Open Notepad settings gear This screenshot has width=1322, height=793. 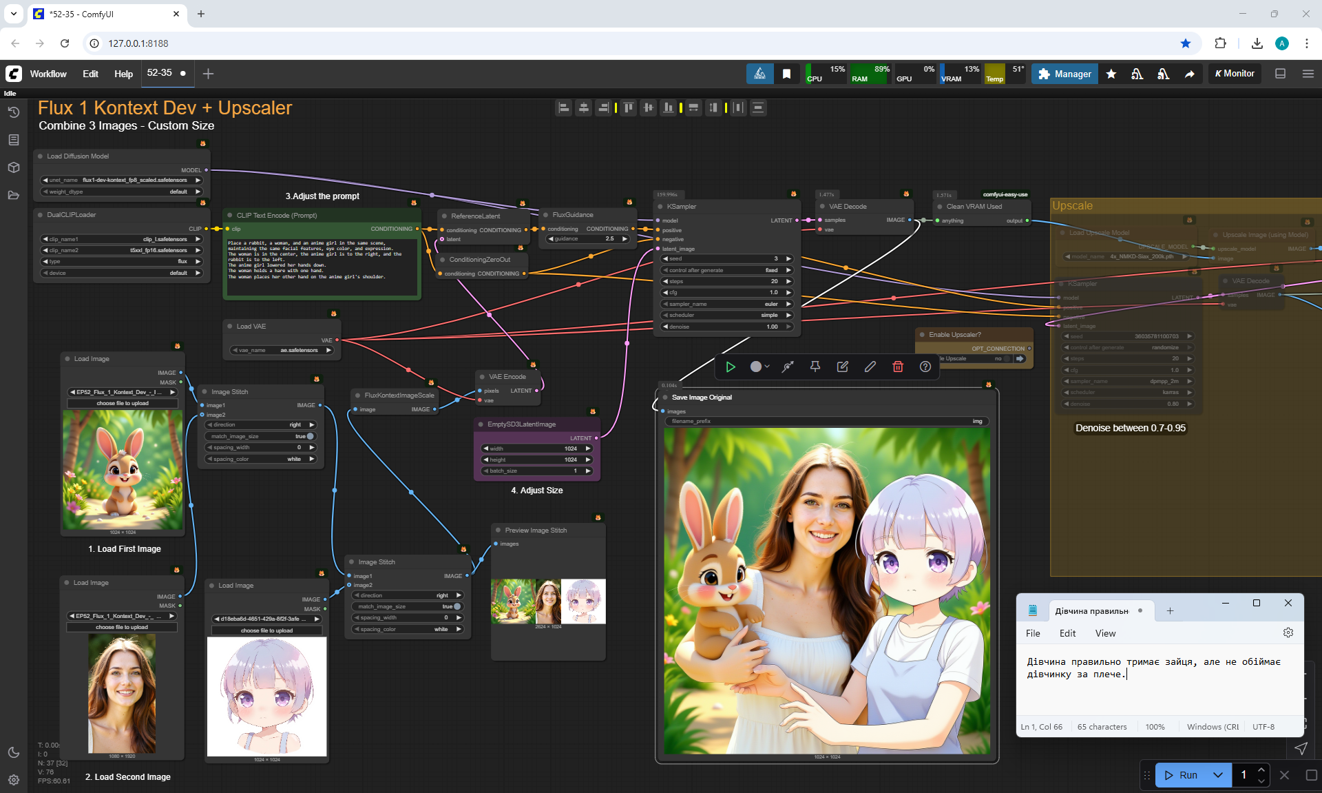tap(1288, 632)
